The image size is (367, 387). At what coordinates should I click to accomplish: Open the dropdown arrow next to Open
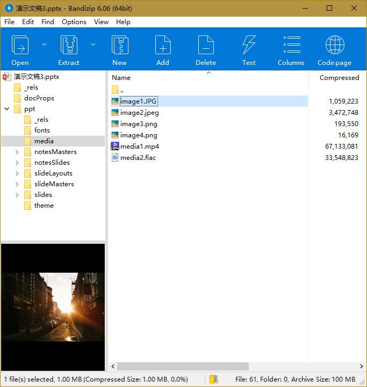pos(44,45)
